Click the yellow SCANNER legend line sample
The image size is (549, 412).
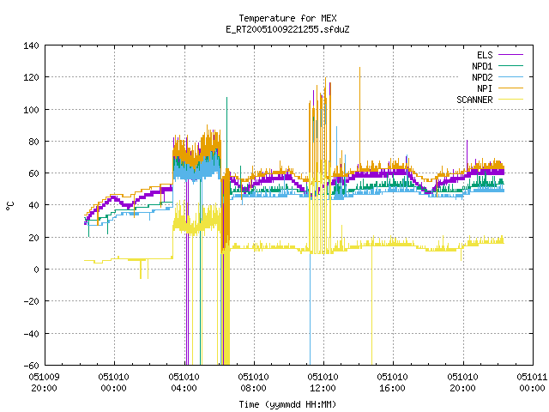pos(510,100)
